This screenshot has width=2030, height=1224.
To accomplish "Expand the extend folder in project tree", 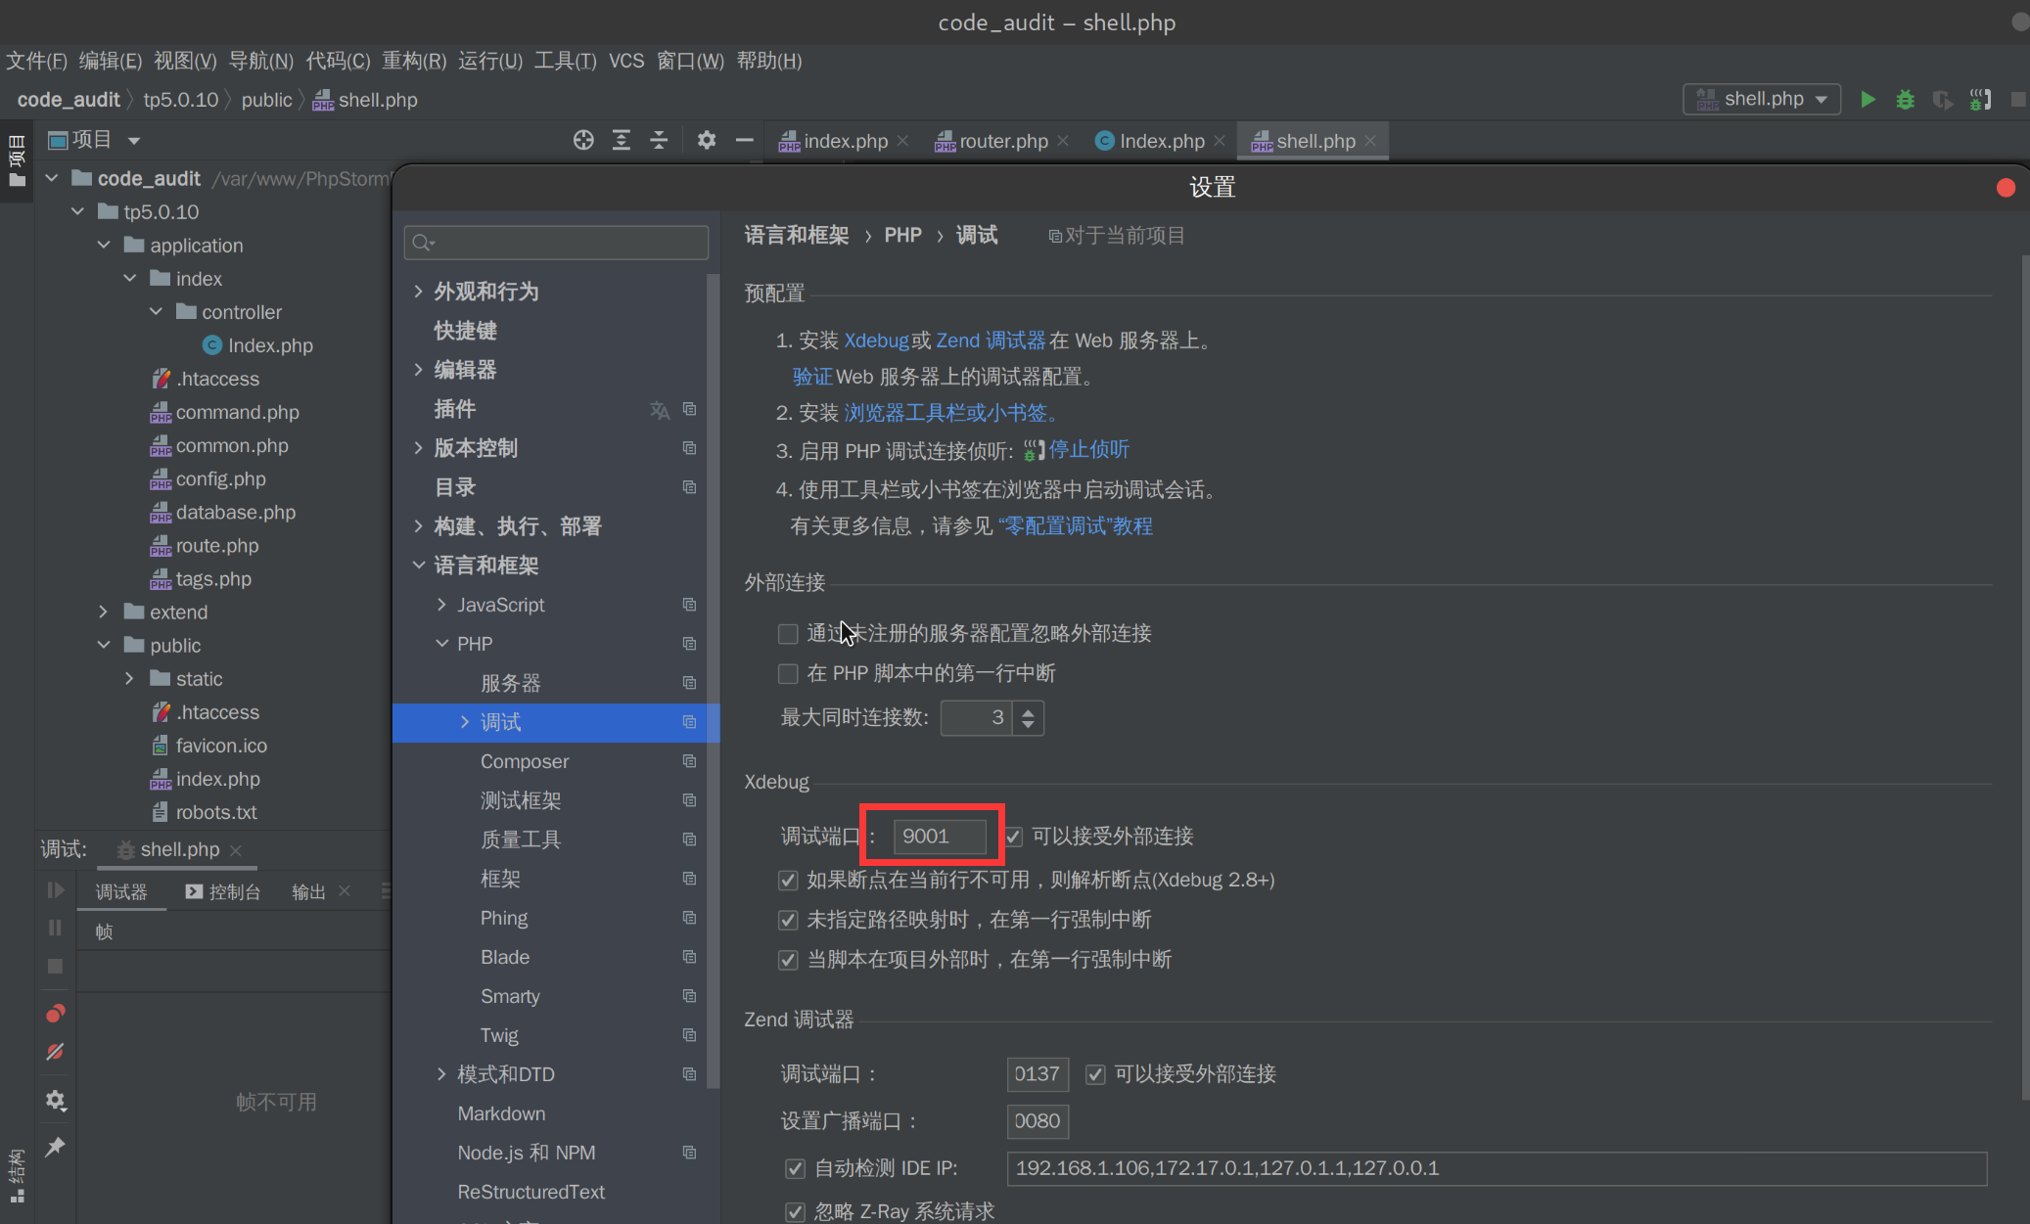I will [104, 612].
